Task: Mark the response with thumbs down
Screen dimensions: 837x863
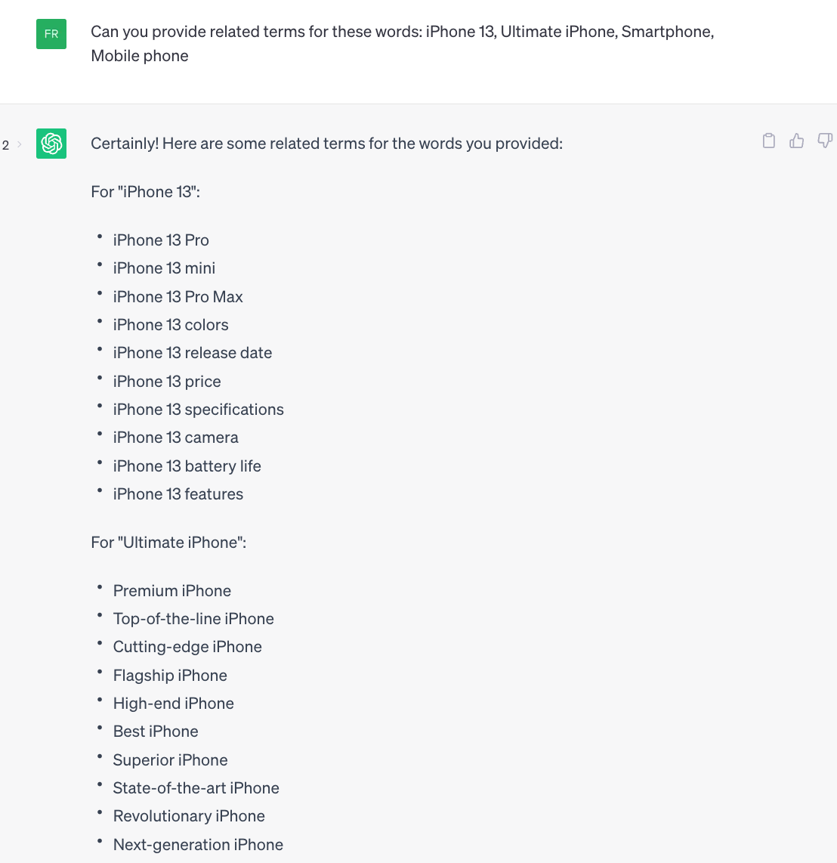Action: pos(825,141)
